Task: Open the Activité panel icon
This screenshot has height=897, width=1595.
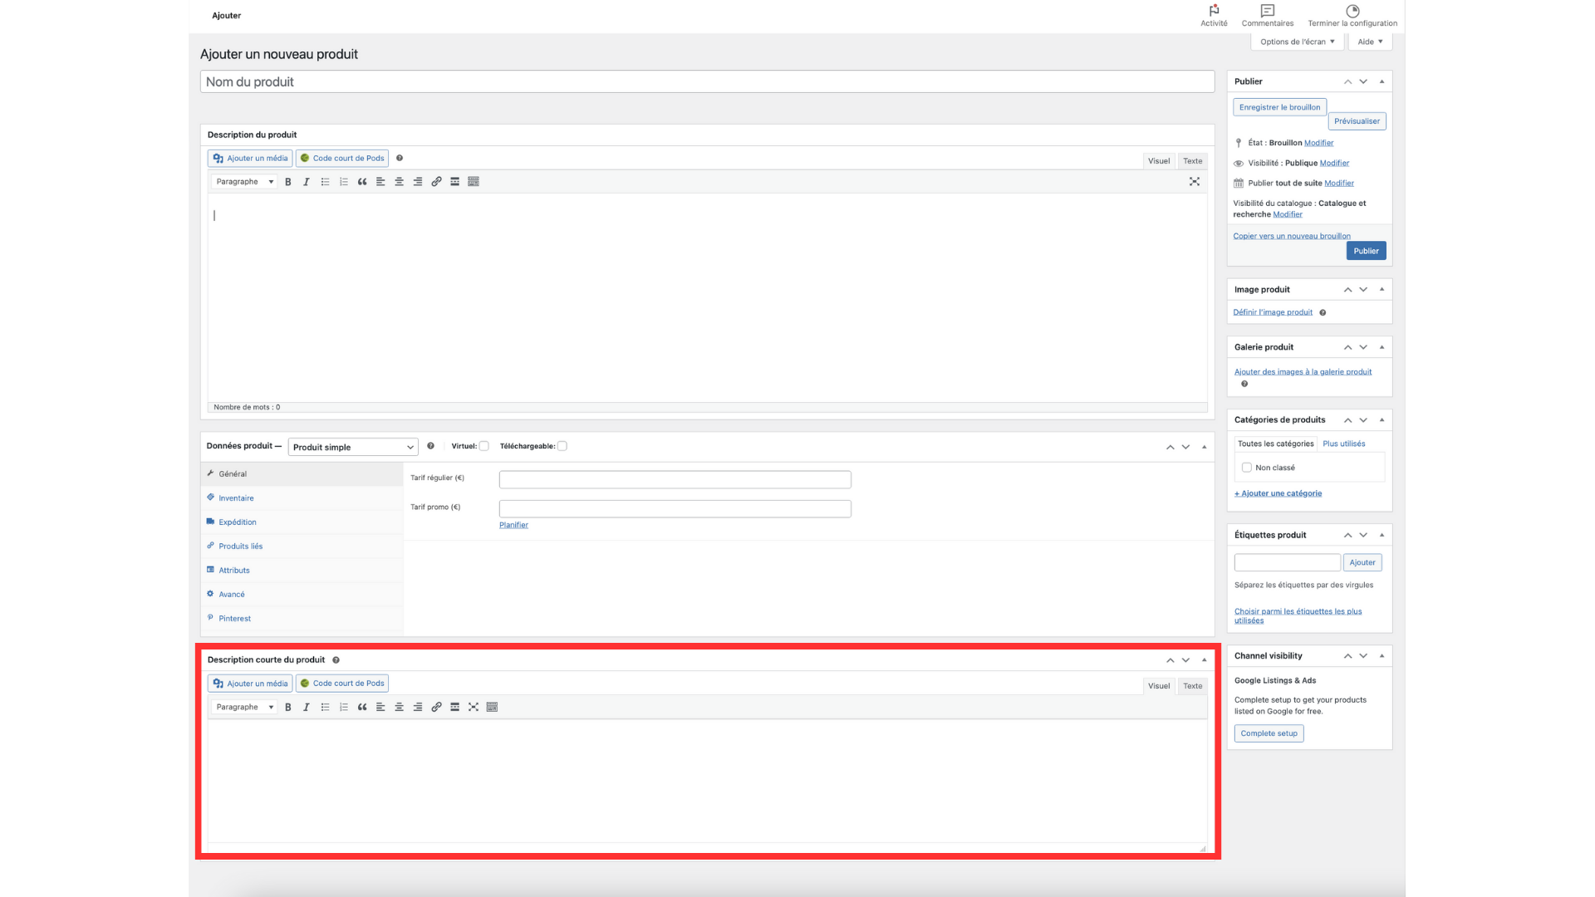Action: point(1214,12)
